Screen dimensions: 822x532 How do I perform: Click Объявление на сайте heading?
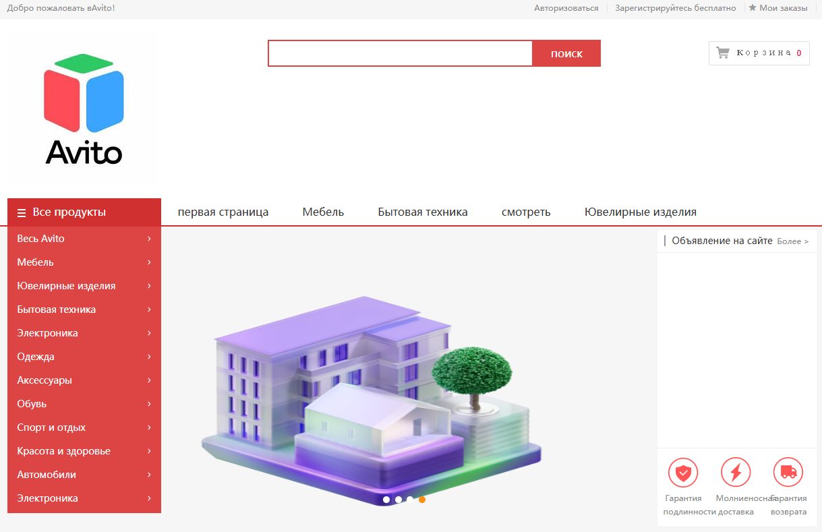point(722,241)
